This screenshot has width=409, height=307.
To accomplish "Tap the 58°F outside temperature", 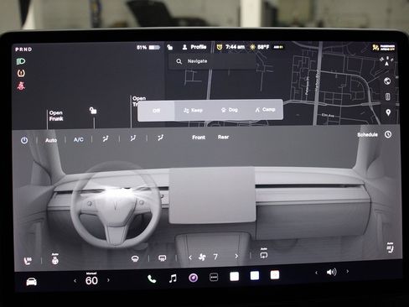I will (x=263, y=47).
